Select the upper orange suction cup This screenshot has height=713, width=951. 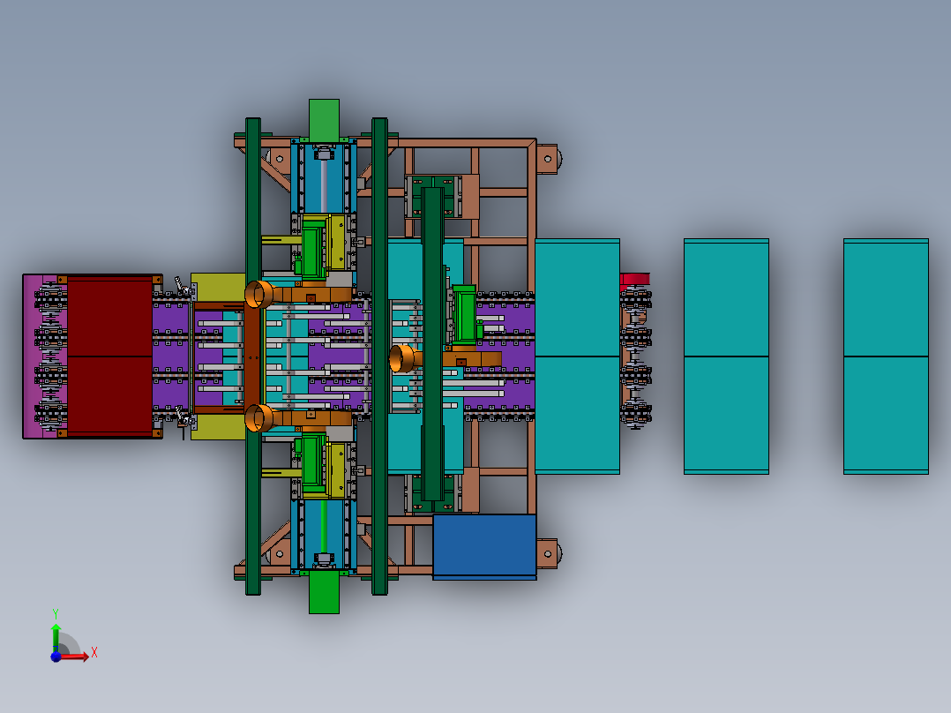[x=259, y=295]
